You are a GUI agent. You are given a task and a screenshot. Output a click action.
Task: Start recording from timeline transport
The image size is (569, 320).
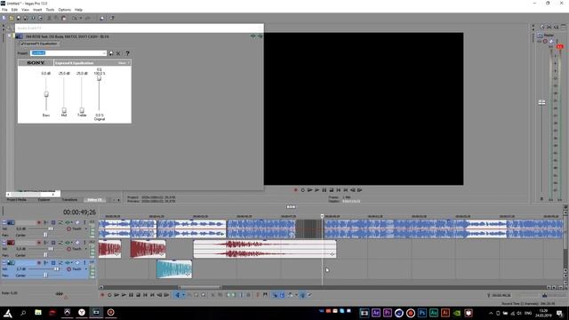point(103,295)
